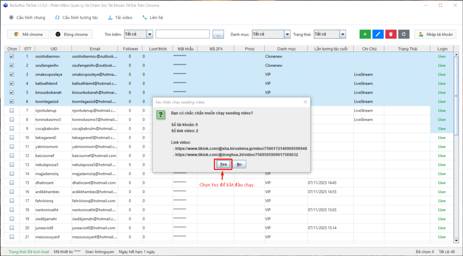Expand the Danh mục filter dropdown

click(x=287, y=35)
